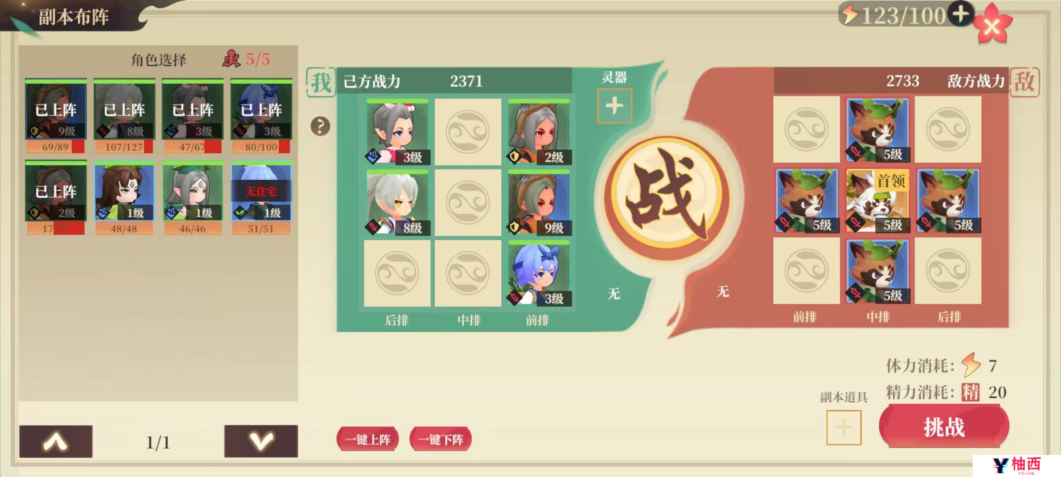The height and width of the screenshot is (477, 1061).
Task: Click the green 我 tab badge
Action: coord(321,83)
